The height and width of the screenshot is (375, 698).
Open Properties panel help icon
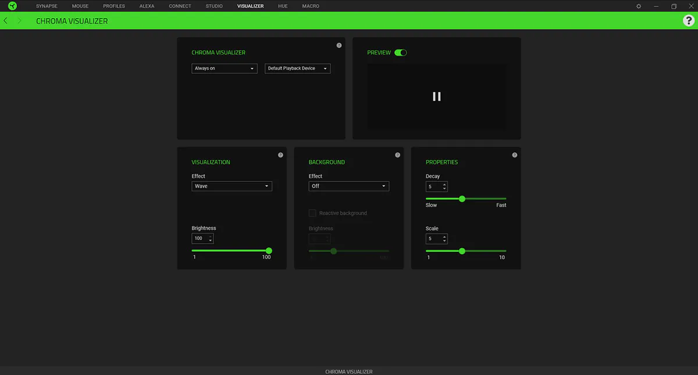515,155
